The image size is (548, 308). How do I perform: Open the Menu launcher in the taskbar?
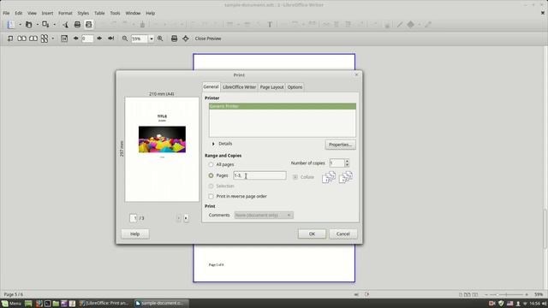pos(11,304)
